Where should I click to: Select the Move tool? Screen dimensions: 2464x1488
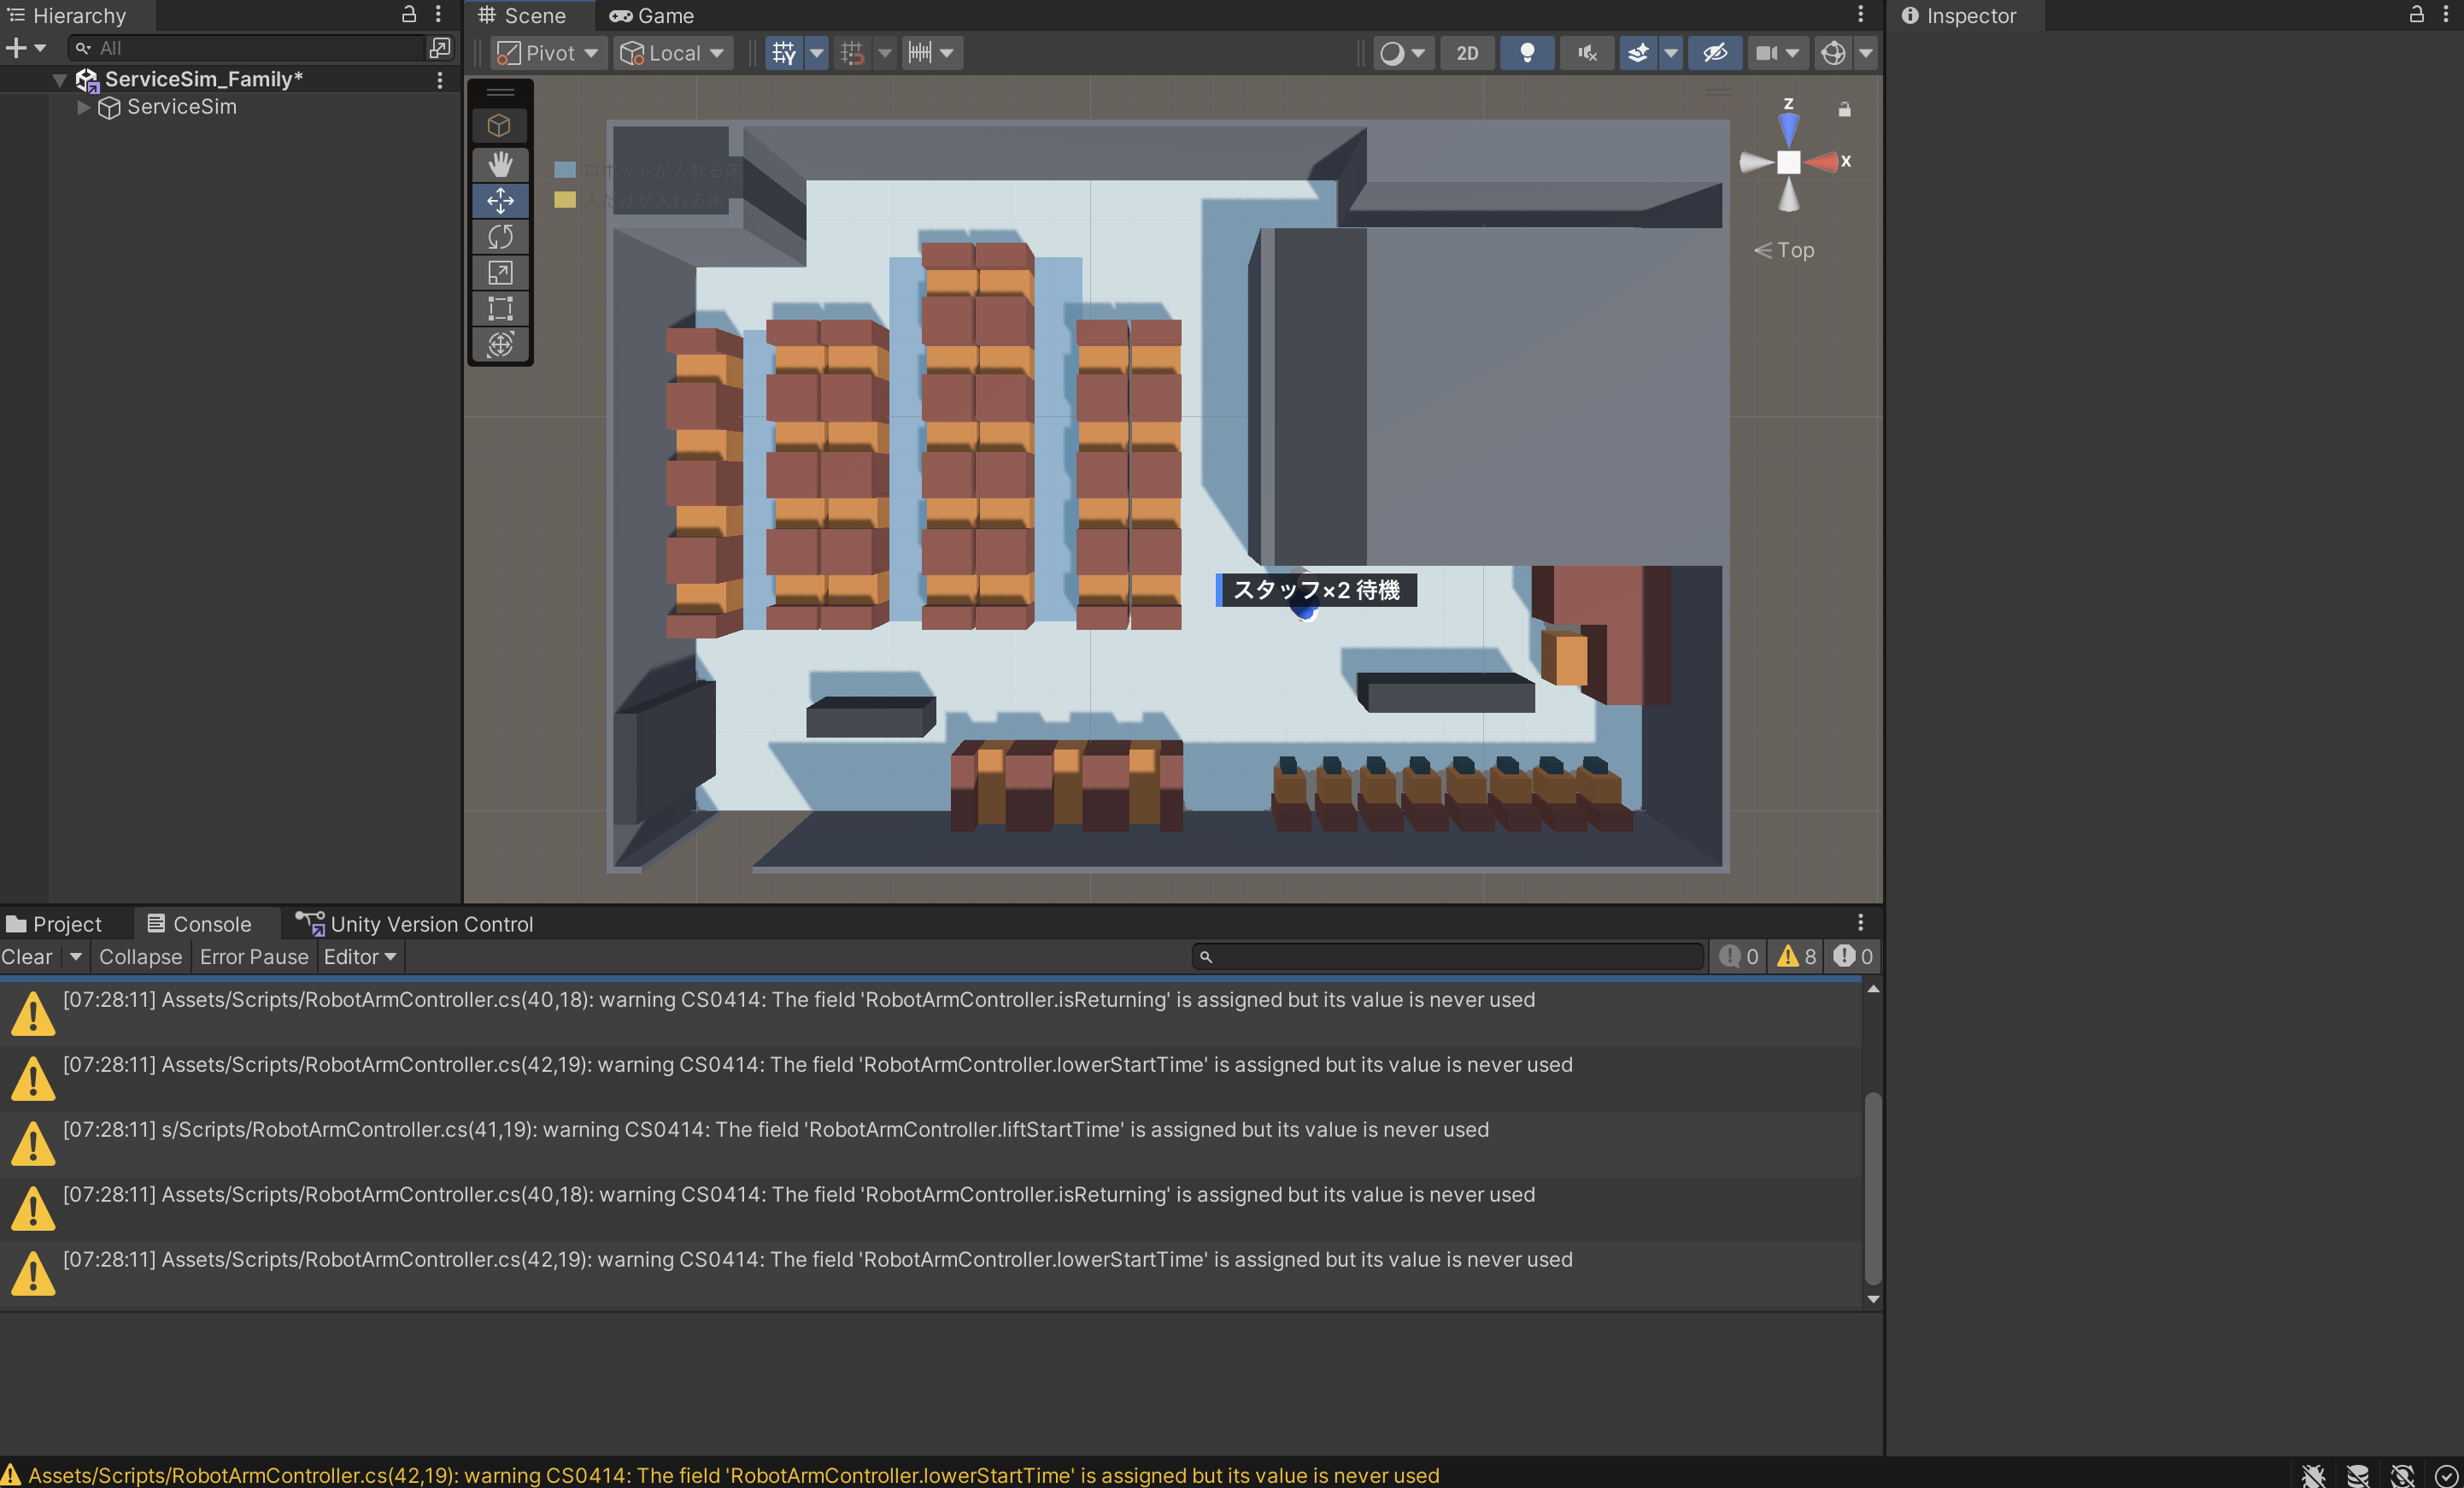point(500,200)
